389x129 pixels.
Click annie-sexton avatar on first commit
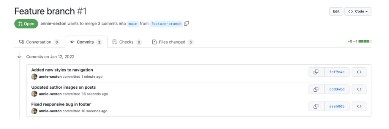point(34,77)
